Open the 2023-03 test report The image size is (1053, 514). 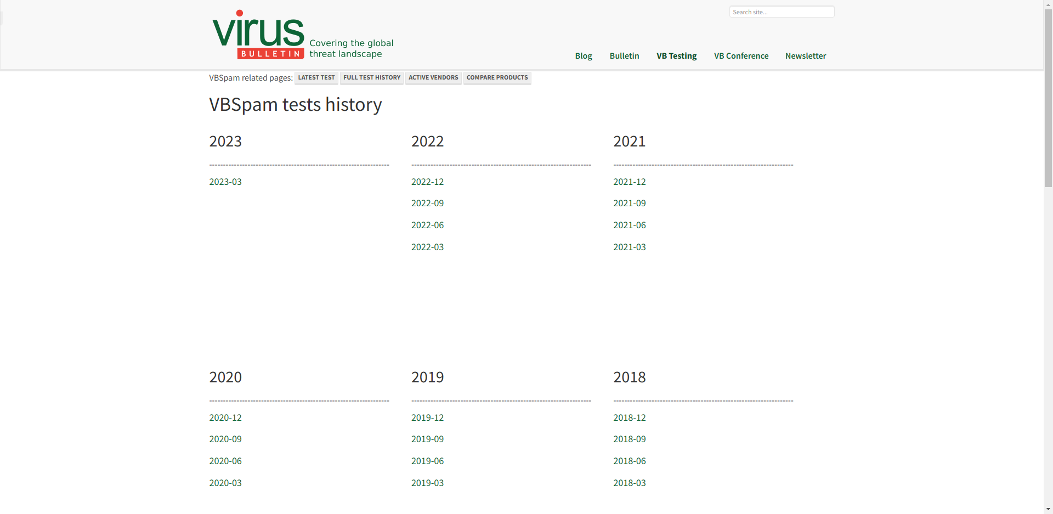tap(225, 182)
